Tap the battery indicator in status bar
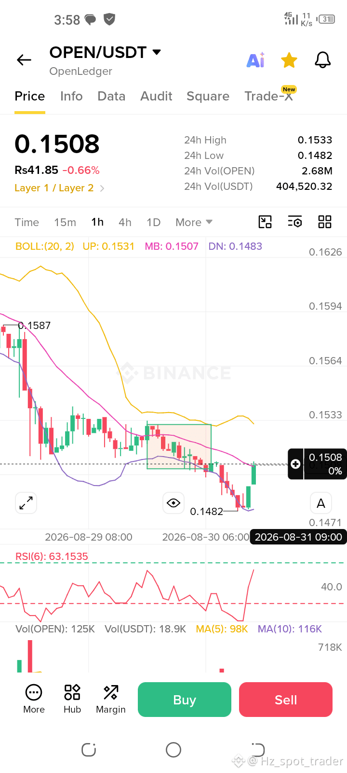 [x=326, y=19]
